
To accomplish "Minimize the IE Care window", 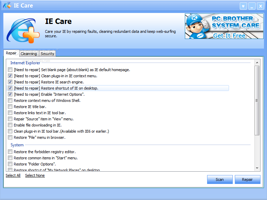I will click(x=252, y=6).
